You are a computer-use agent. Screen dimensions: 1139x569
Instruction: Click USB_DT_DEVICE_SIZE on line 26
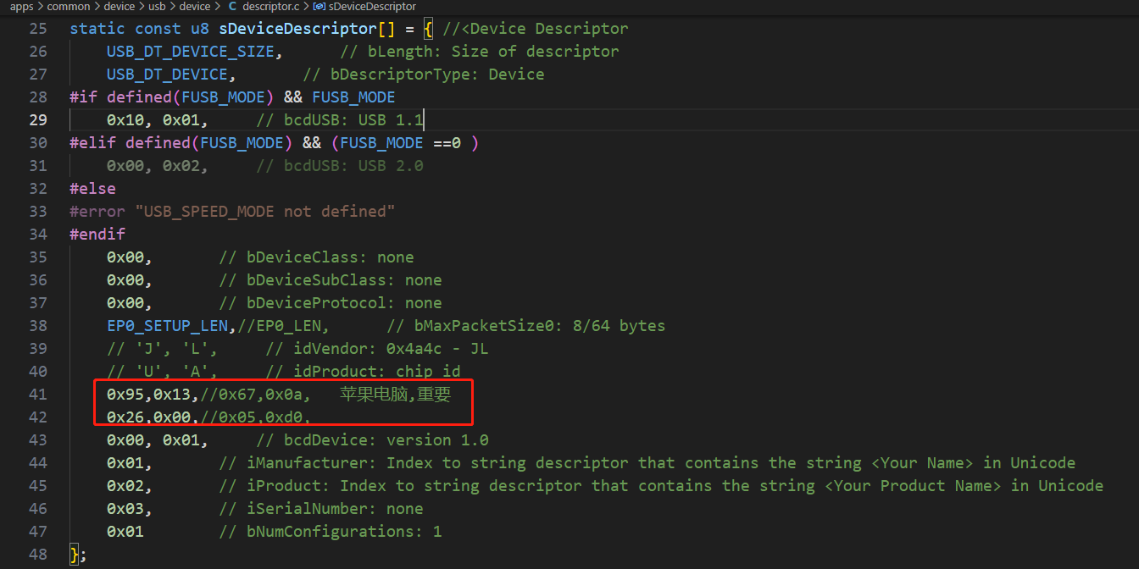point(190,52)
